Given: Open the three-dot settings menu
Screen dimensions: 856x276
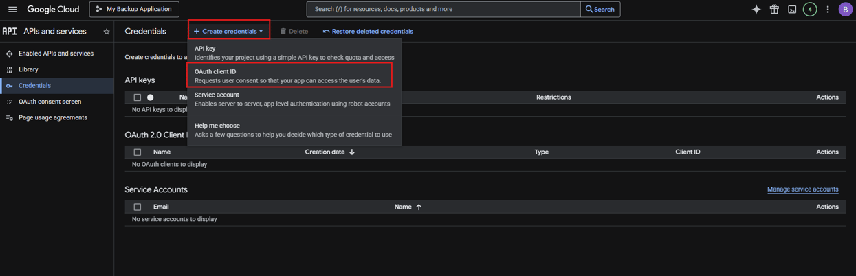Looking at the screenshot, I should 828,10.
